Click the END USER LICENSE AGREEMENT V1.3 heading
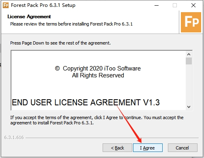 86,102
